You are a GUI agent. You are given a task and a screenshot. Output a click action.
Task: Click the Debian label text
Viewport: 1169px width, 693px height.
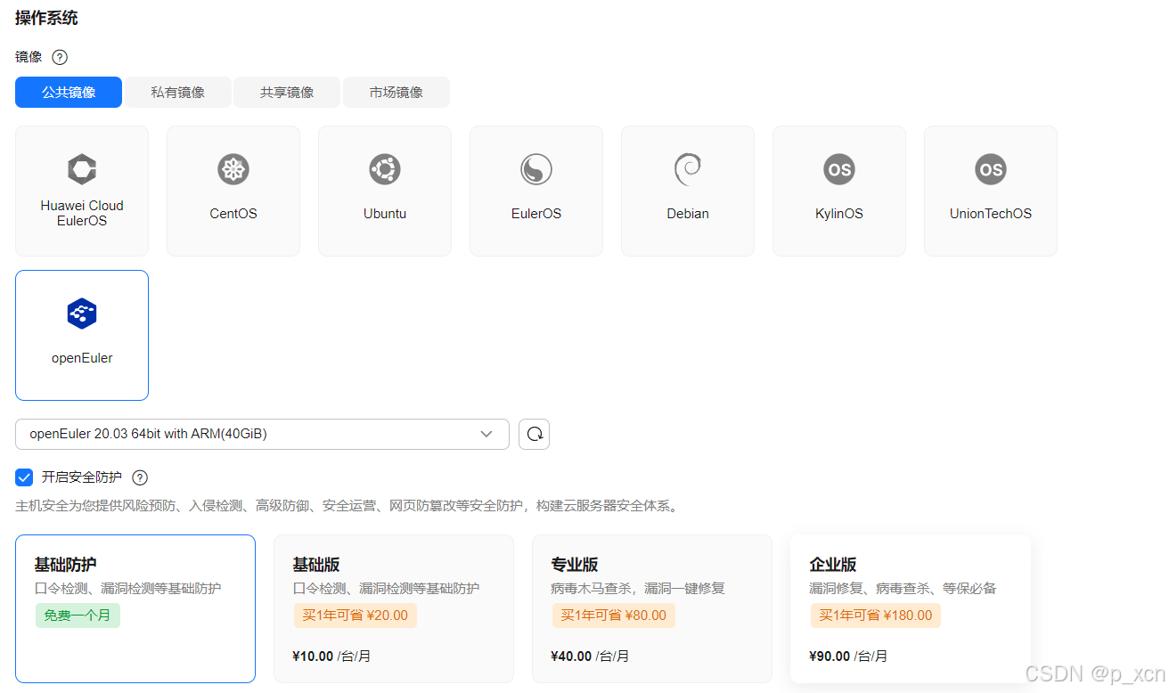[x=688, y=214]
